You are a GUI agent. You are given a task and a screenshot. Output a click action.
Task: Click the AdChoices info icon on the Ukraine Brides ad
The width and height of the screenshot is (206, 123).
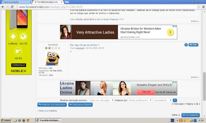(173, 26)
